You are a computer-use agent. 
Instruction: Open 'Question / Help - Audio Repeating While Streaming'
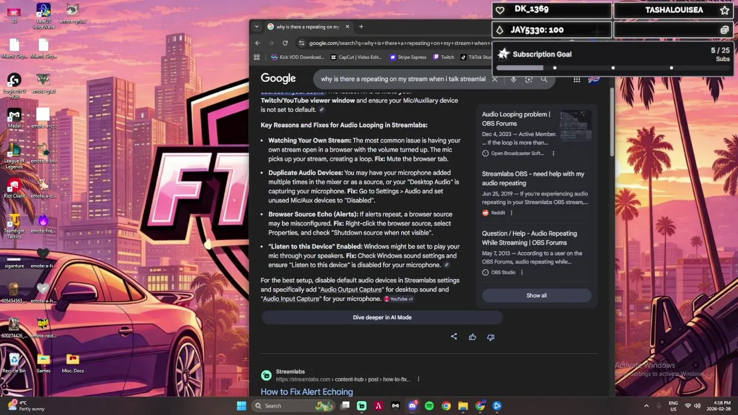529,238
